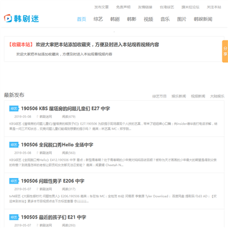Open the 【收藏本站】 announcement headline

[84, 45]
